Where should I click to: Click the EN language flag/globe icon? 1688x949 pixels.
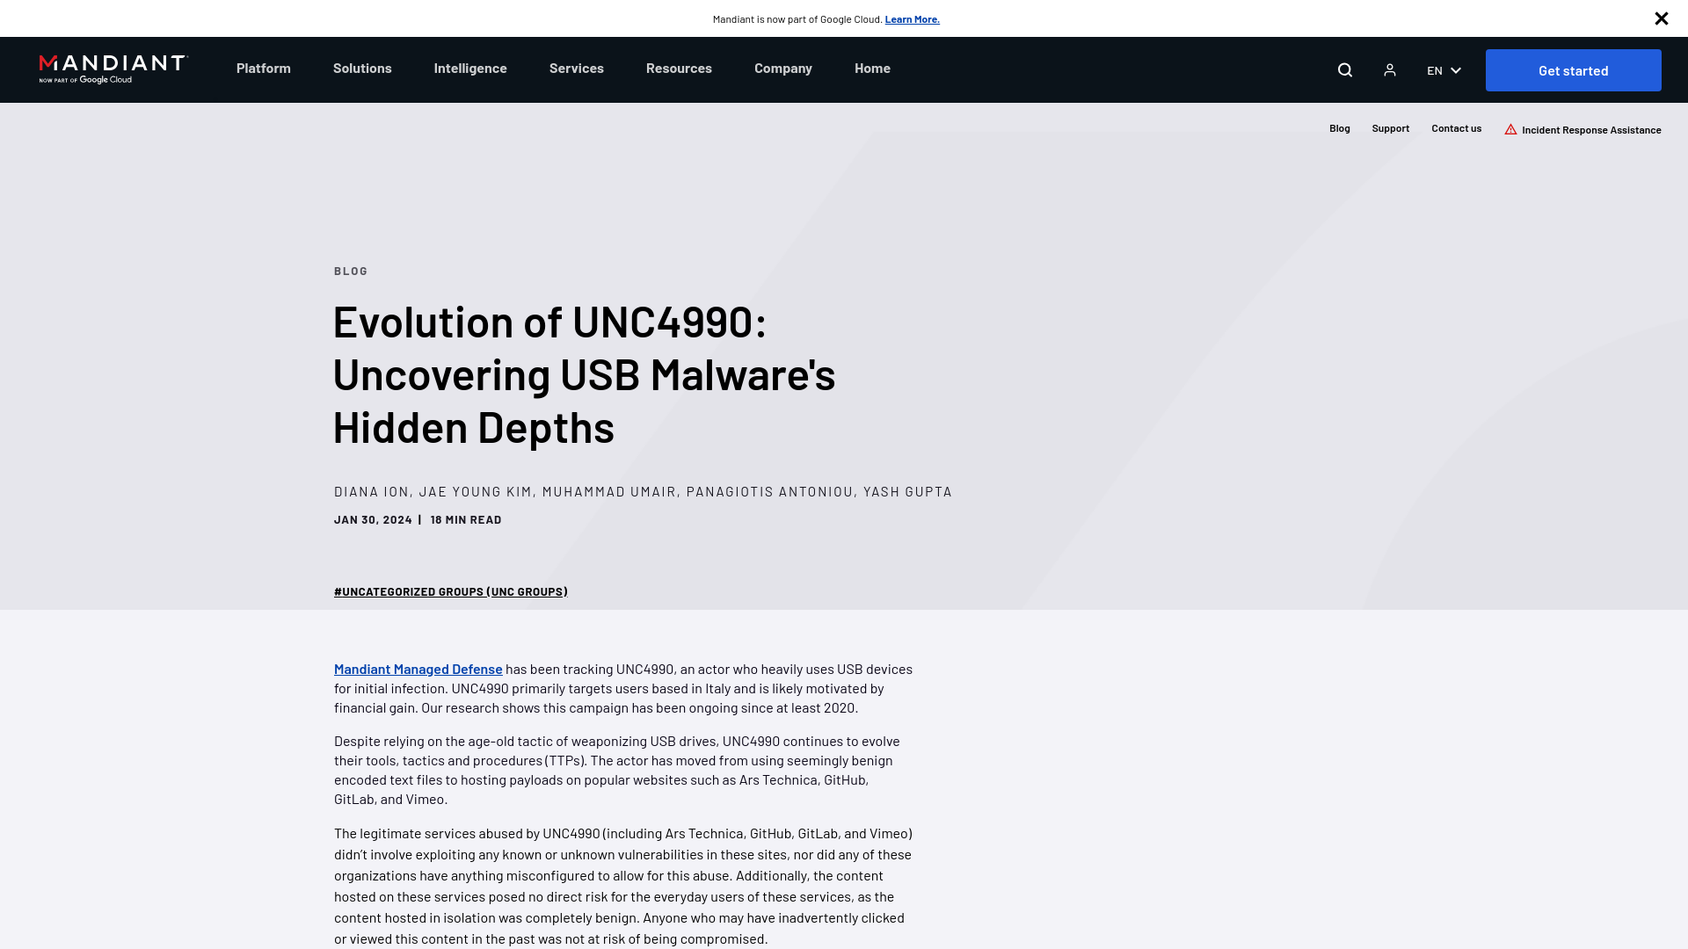point(1442,69)
